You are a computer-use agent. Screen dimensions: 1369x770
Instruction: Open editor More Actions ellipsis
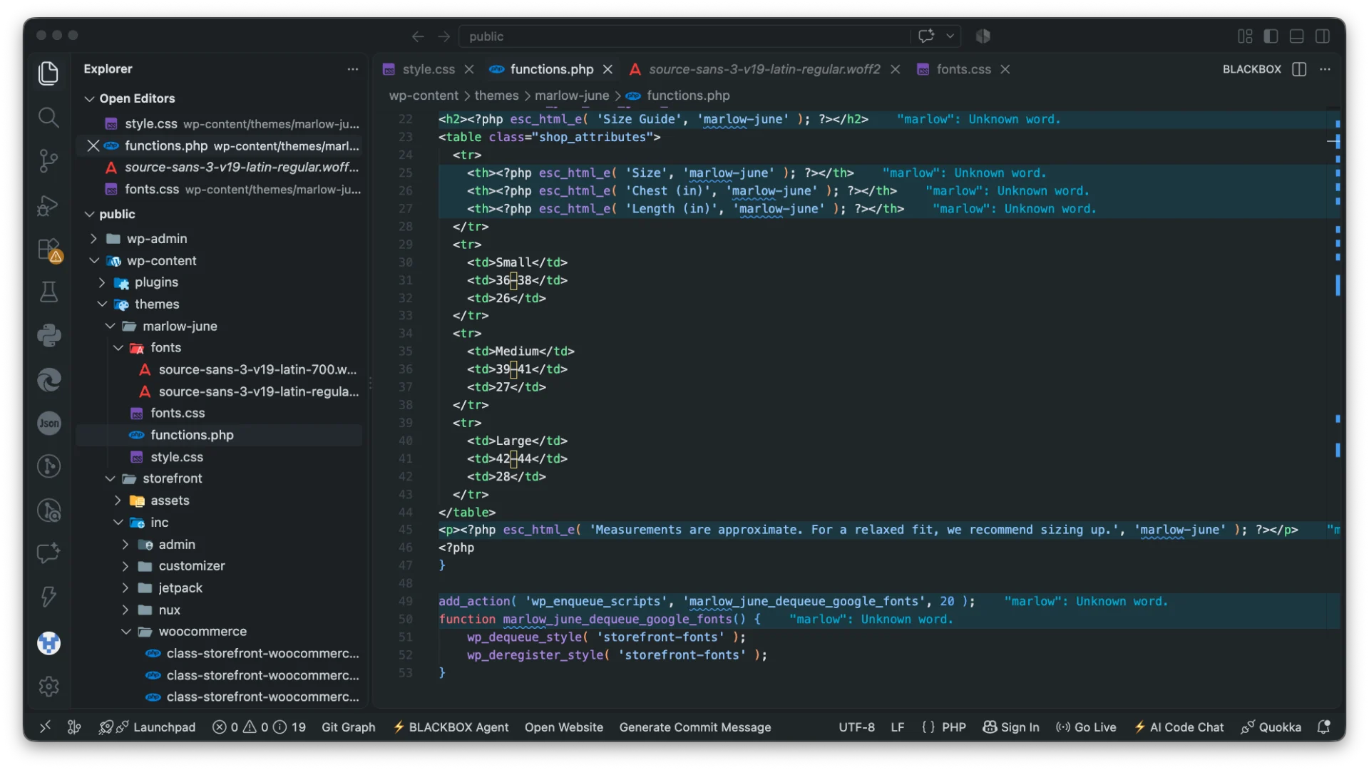tap(1325, 69)
